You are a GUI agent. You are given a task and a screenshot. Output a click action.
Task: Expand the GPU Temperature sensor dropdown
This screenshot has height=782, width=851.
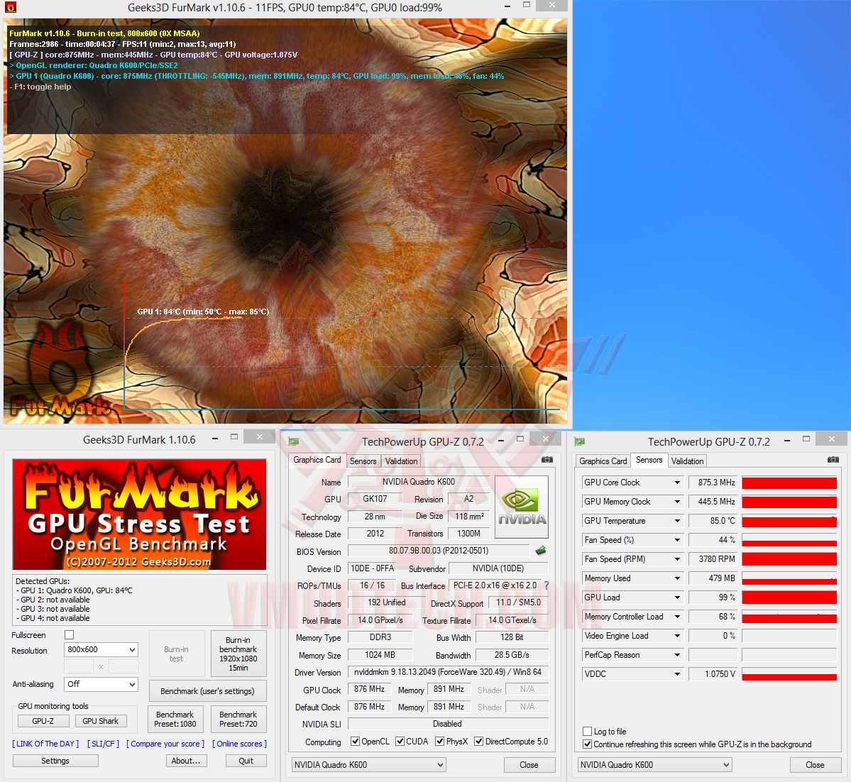[x=677, y=521]
